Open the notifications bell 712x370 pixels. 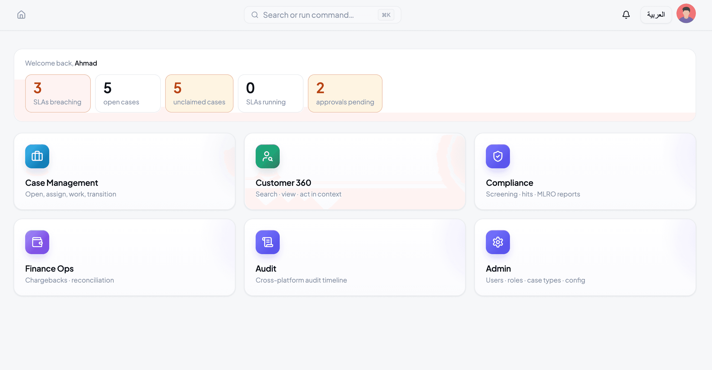pyautogui.click(x=626, y=15)
